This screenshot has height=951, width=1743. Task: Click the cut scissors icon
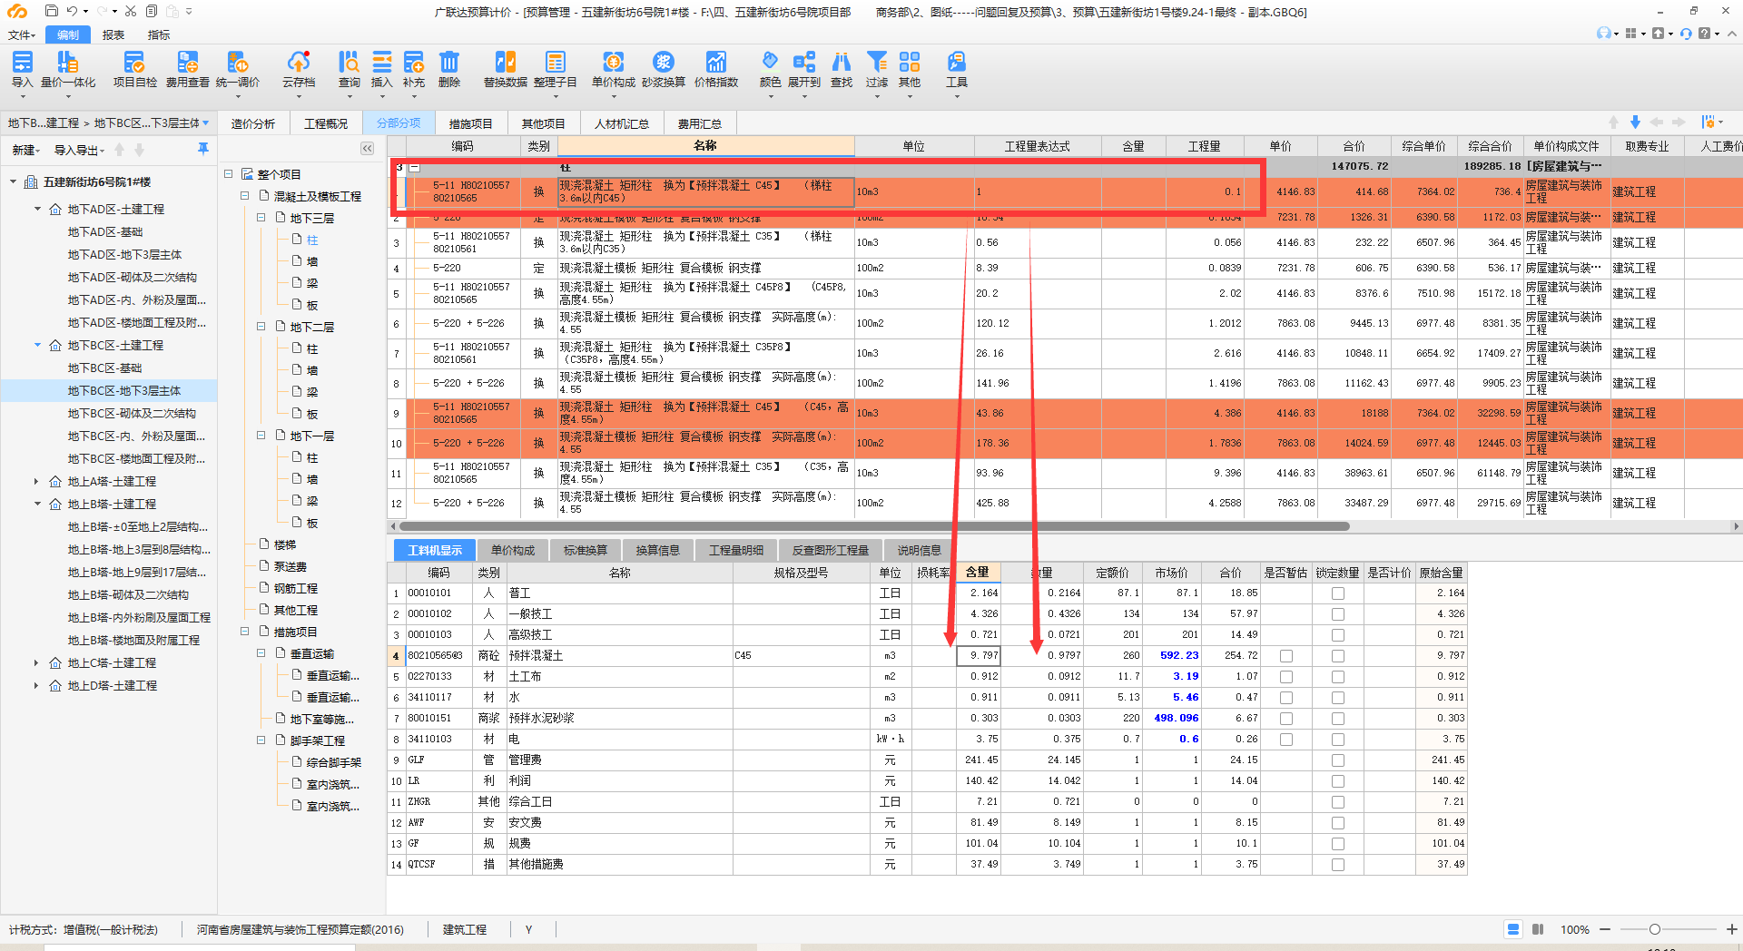131,11
